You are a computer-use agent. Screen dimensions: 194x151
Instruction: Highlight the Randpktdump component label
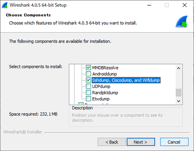[105, 93]
